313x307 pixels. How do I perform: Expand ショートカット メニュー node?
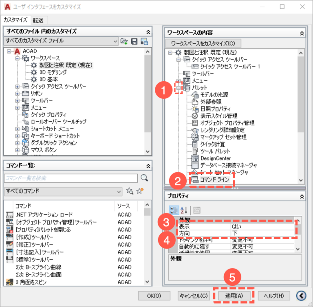pyautogui.click(x=18, y=129)
